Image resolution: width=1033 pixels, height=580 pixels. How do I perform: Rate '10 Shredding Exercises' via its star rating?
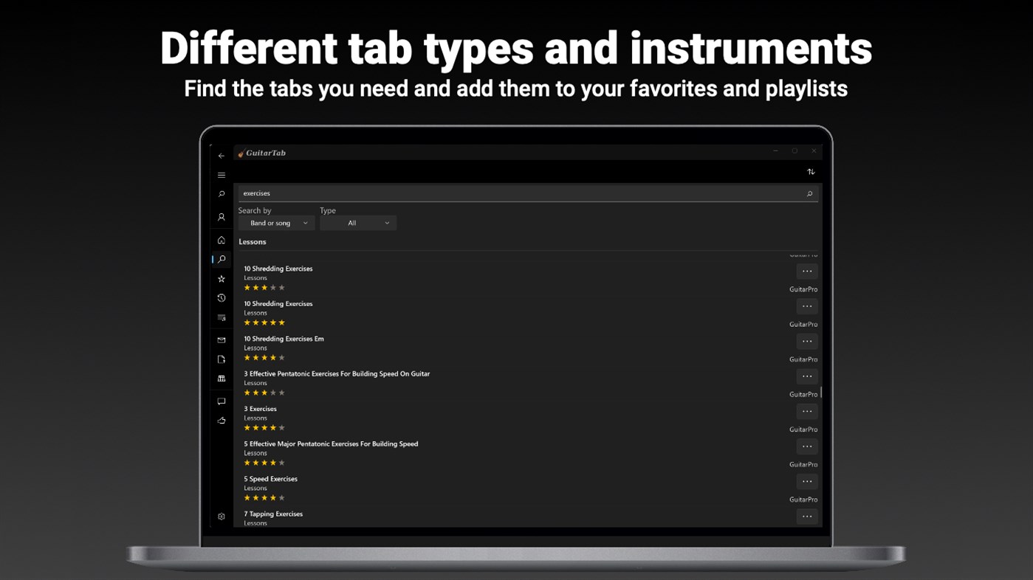tap(264, 287)
